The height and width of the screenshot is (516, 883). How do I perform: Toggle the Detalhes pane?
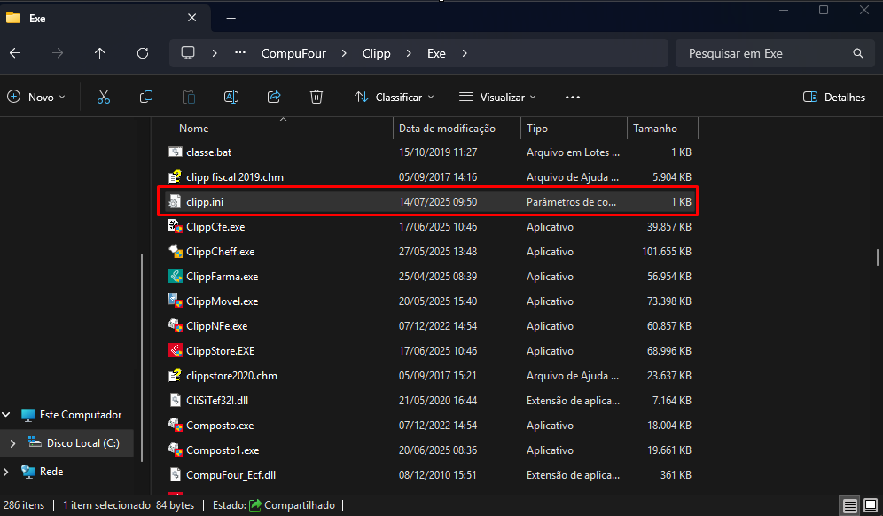tap(833, 97)
